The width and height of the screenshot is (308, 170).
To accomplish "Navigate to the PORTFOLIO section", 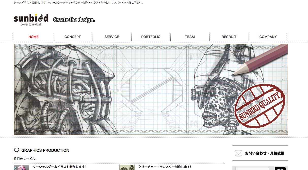I will pos(151,37).
